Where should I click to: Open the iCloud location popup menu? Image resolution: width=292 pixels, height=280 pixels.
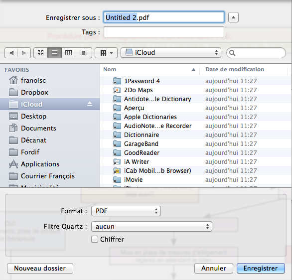pos(171,53)
